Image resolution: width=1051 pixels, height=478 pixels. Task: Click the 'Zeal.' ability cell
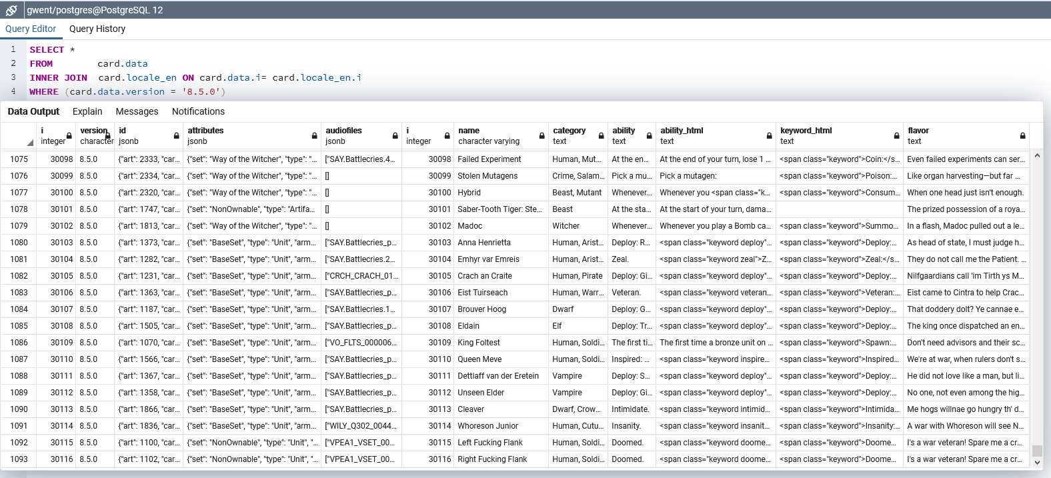(x=632, y=259)
